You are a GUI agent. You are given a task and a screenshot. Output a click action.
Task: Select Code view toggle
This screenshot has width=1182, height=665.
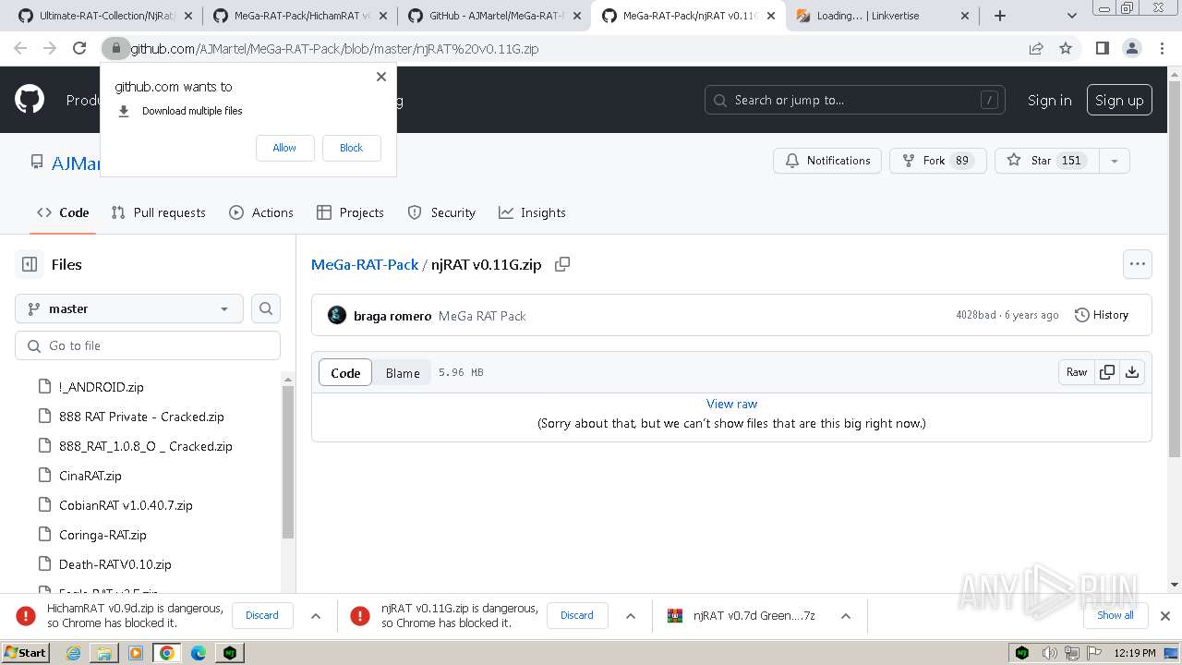point(345,372)
